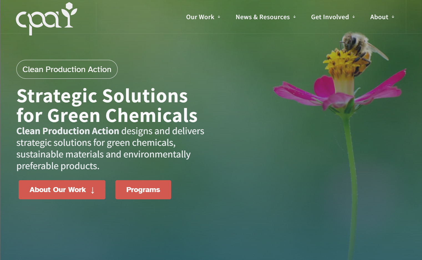Expand the Our Work navigation dropdown

point(200,17)
